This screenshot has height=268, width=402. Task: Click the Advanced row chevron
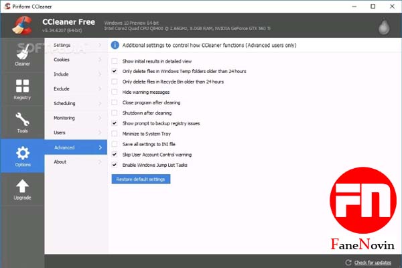(x=100, y=147)
